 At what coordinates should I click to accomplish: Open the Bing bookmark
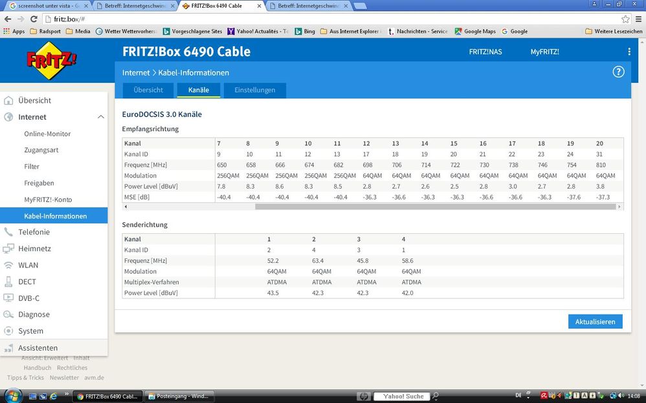[x=305, y=31]
